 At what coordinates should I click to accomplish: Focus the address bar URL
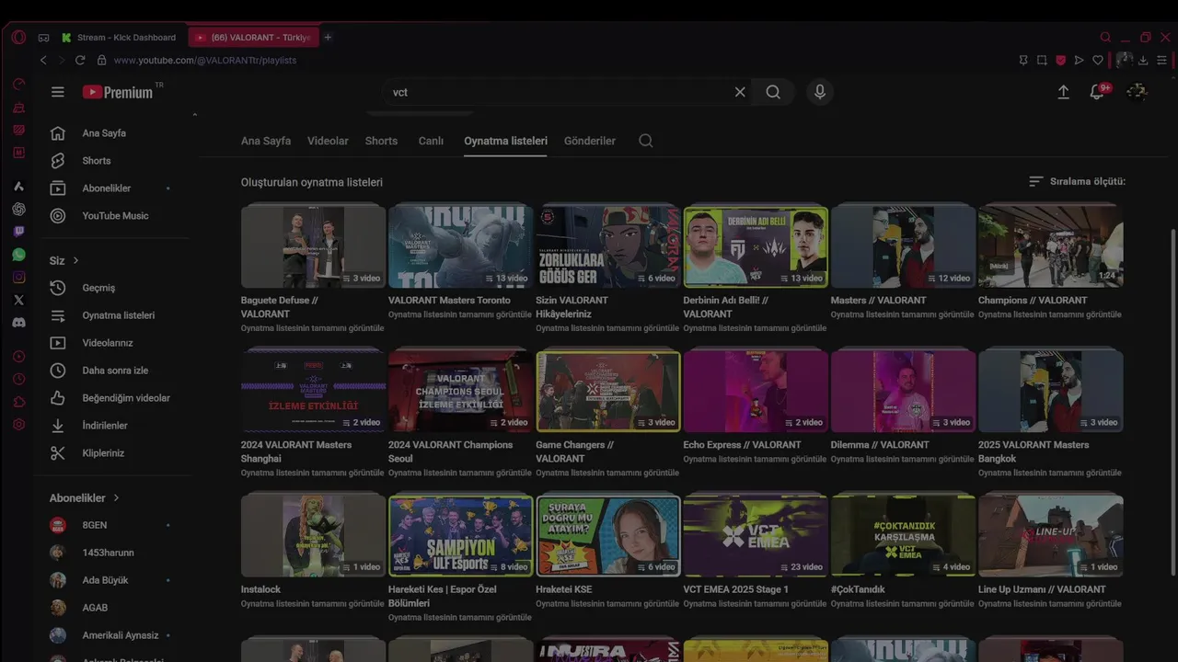click(205, 60)
